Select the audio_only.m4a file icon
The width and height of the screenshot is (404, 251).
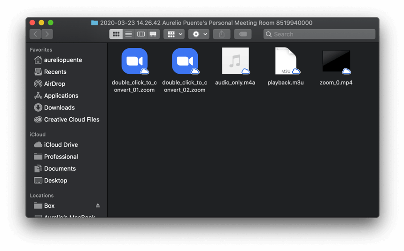(235, 61)
